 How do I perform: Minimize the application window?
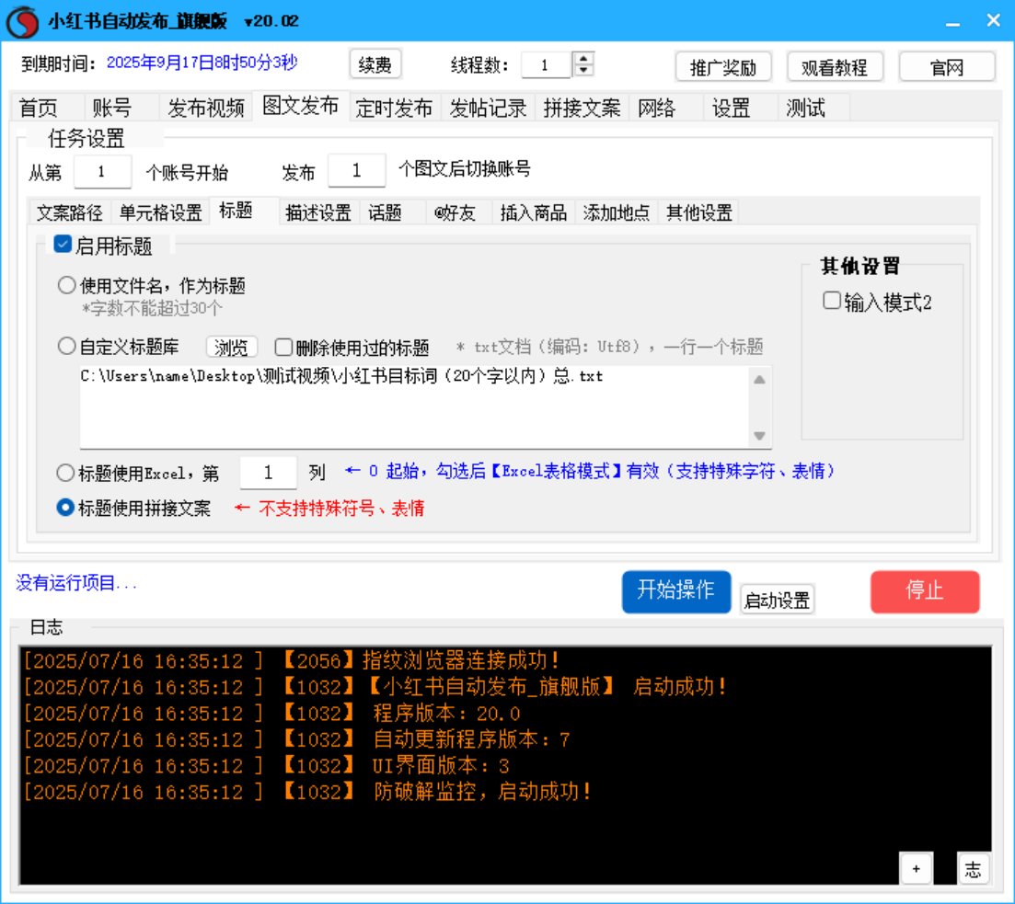click(x=952, y=23)
